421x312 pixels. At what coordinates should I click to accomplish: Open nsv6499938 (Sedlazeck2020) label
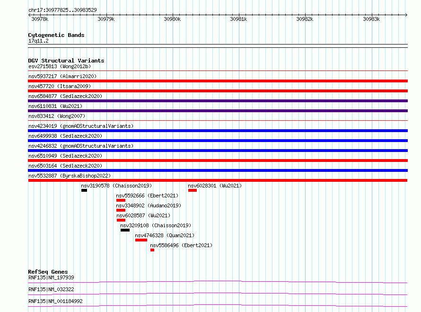pos(65,136)
